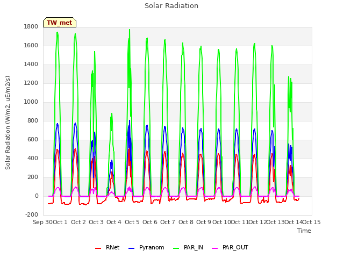The width and height of the screenshot is (344, 258).
Task: Click the Pyranom legend label
Action: click(x=152, y=247)
